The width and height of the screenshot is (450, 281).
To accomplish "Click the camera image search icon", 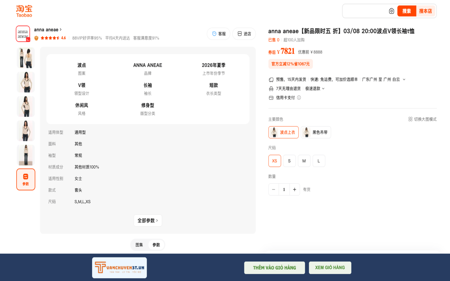I will [392, 11].
